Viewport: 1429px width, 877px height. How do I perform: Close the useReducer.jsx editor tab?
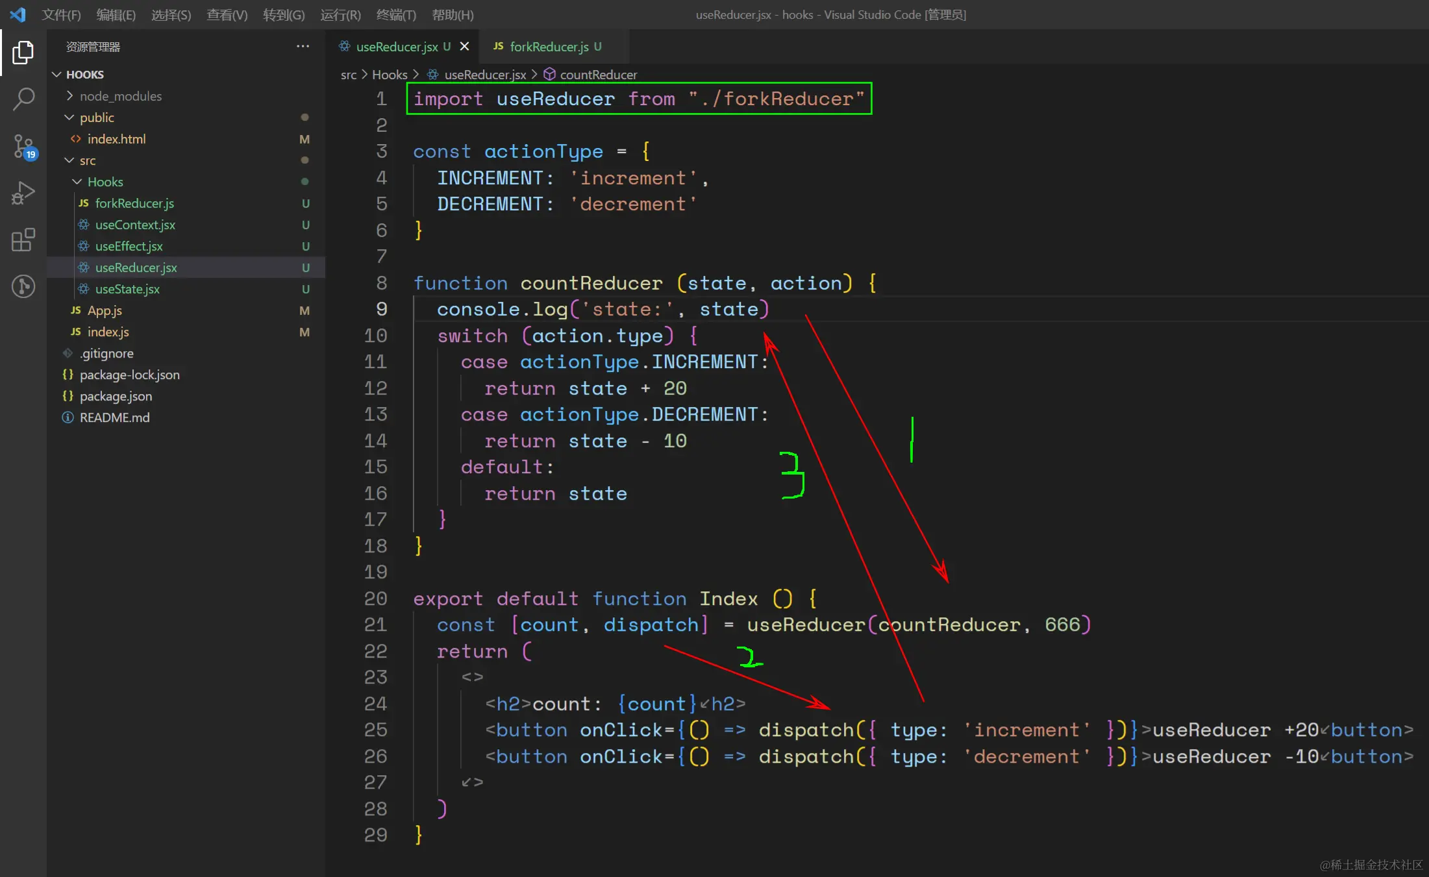click(x=464, y=47)
